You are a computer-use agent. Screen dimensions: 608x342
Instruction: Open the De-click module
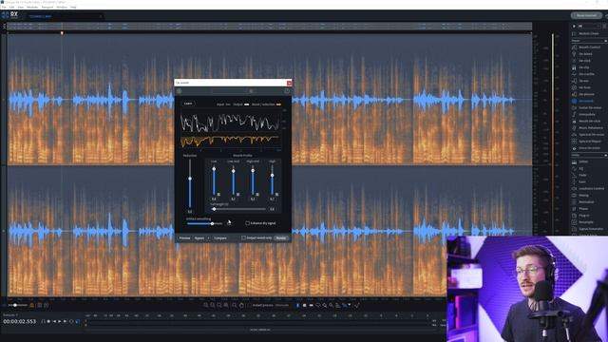(x=585, y=61)
